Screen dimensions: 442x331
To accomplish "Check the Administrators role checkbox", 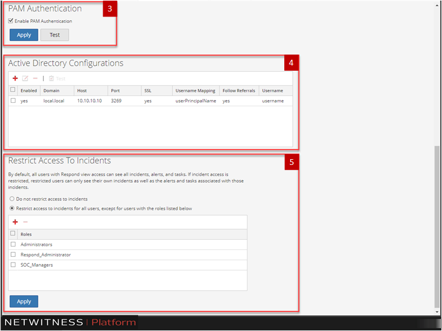I will pos(13,244).
